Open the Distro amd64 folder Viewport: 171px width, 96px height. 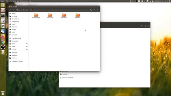[x=36, y=16]
